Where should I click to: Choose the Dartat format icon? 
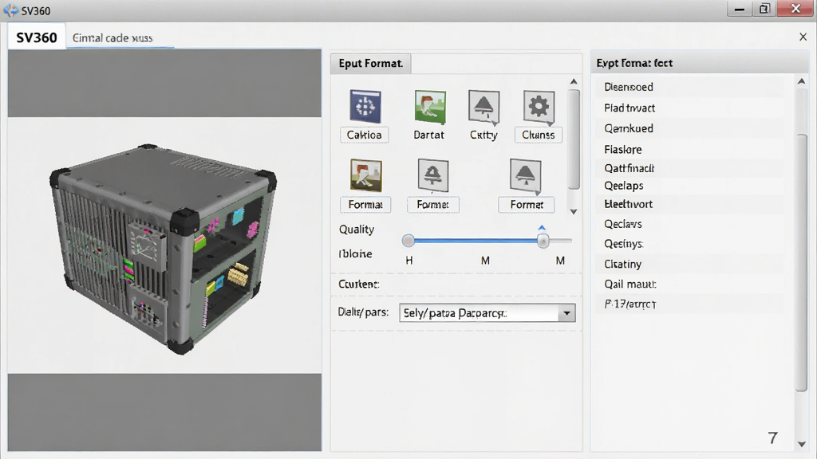430,107
